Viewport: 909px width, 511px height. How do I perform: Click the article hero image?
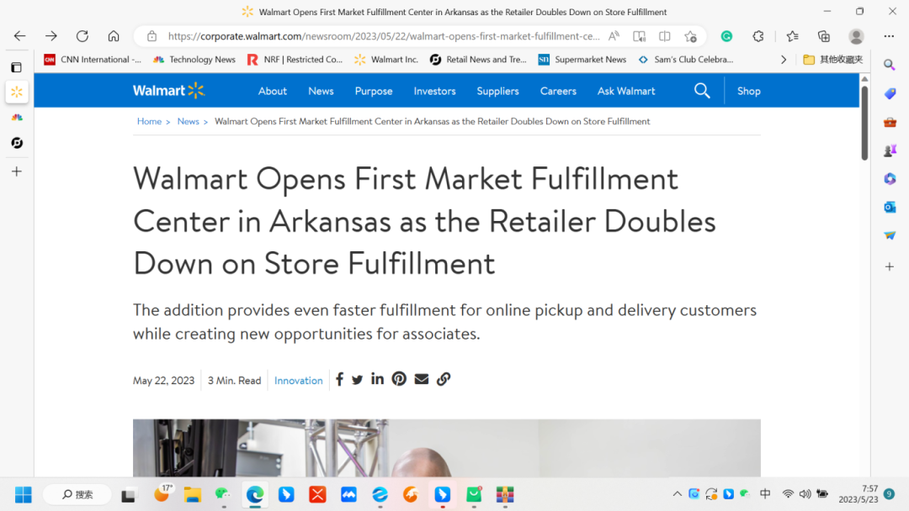446,448
